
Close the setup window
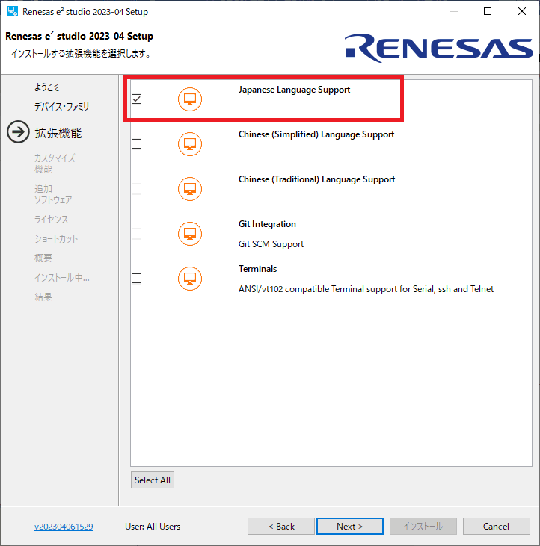point(522,11)
